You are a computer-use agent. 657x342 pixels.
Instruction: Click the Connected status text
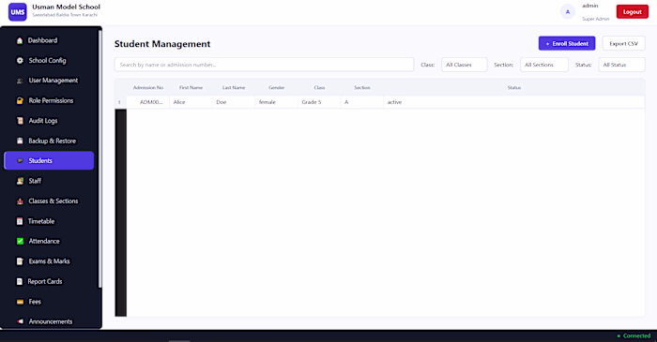point(637,335)
